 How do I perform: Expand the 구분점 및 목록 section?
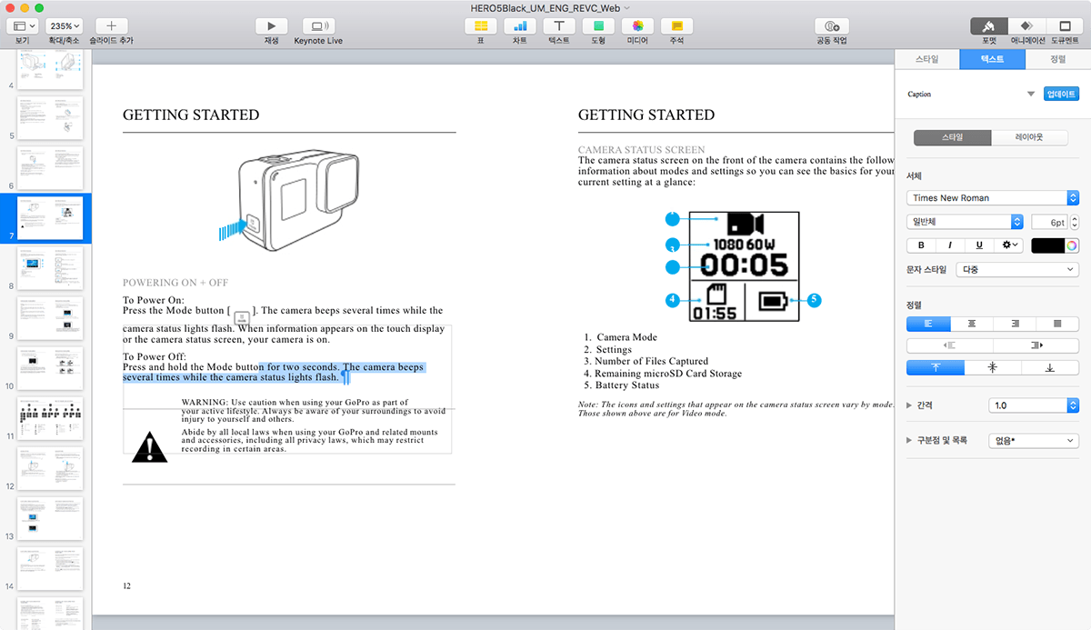[910, 440]
